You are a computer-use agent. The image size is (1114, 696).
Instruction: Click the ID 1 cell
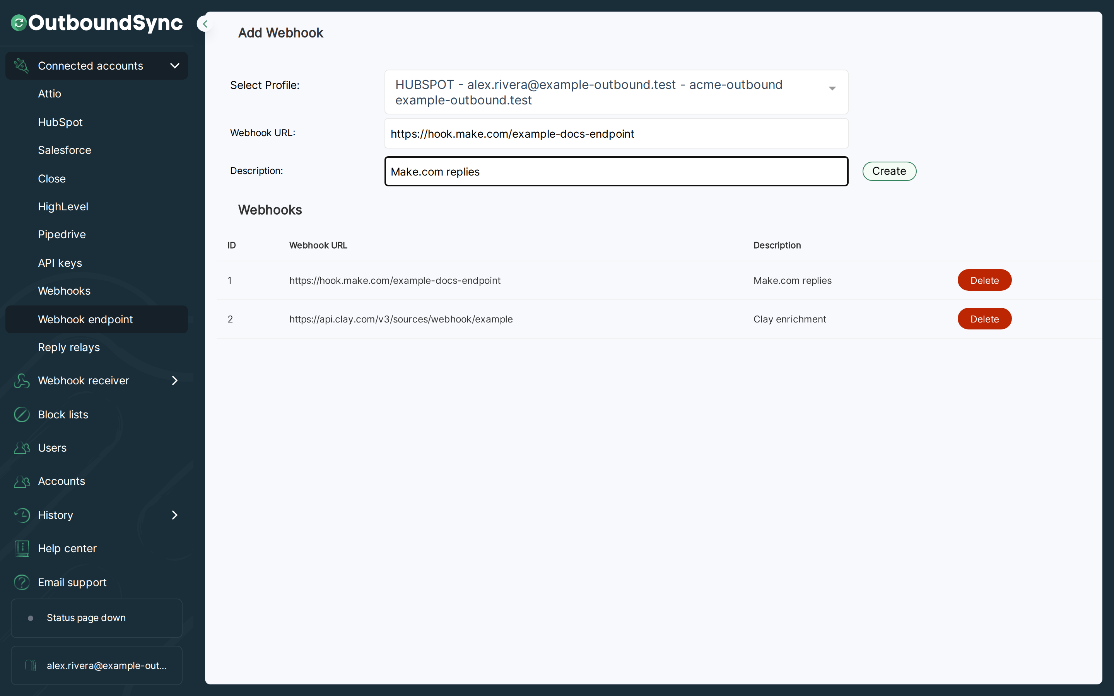[230, 280]
